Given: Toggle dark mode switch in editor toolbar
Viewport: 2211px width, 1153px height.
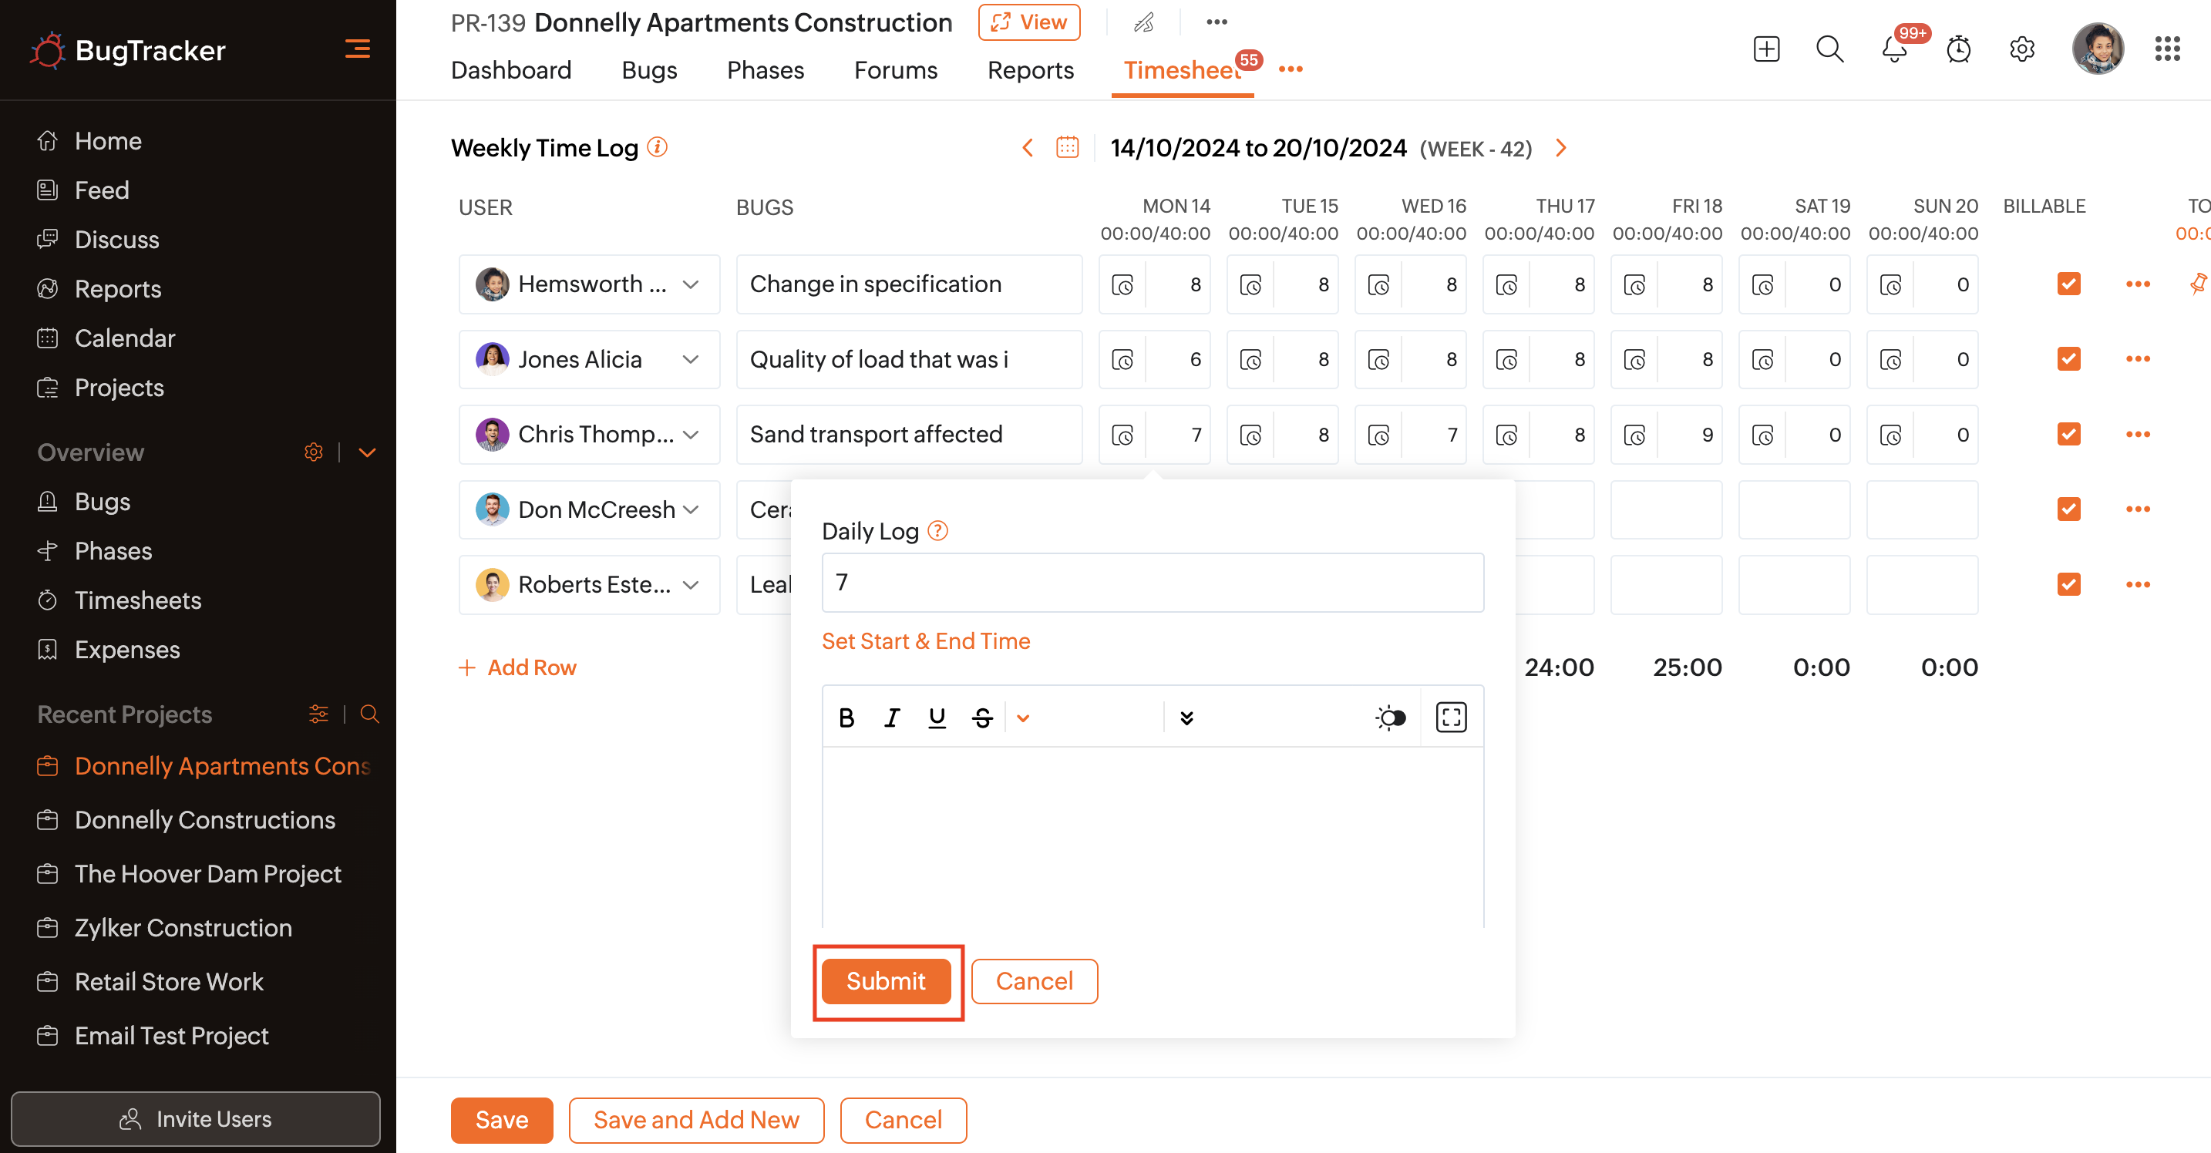Looking at the screenshot, I should (1391, 718).
